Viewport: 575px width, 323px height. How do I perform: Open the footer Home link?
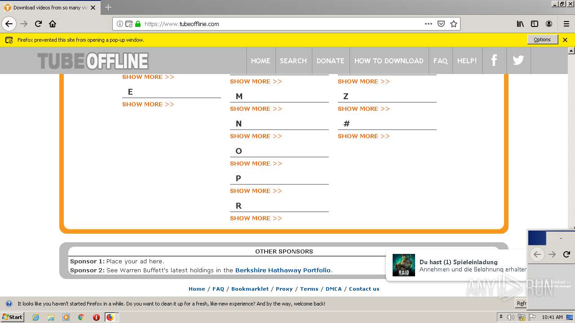click(197, 289)
